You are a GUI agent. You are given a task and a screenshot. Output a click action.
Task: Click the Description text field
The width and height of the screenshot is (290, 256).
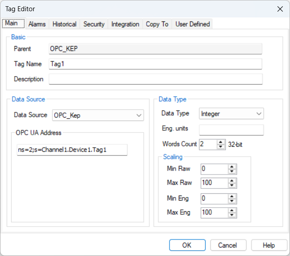pyautogui.click(x=155, y=79)
